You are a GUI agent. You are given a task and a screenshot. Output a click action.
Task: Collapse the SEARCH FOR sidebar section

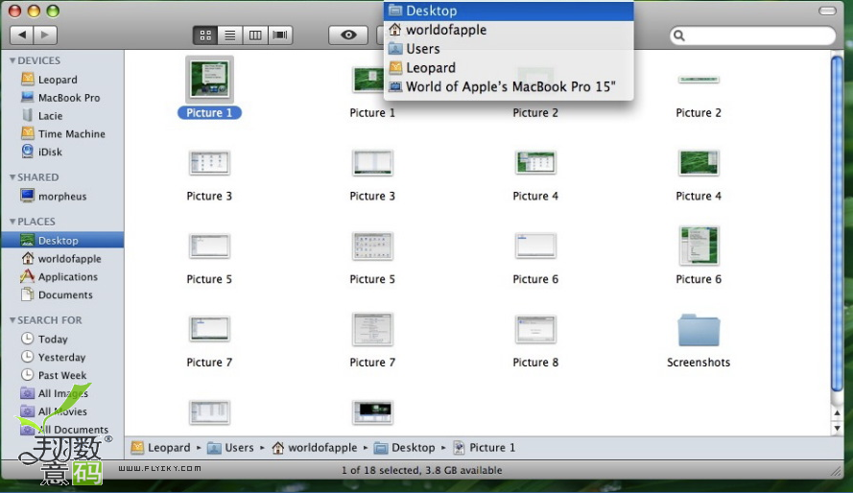(x=12, y=320)
